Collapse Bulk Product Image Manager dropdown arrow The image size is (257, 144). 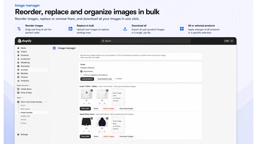tap(46, 102)
